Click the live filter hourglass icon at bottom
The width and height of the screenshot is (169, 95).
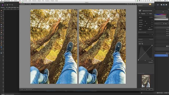(162, 93)
